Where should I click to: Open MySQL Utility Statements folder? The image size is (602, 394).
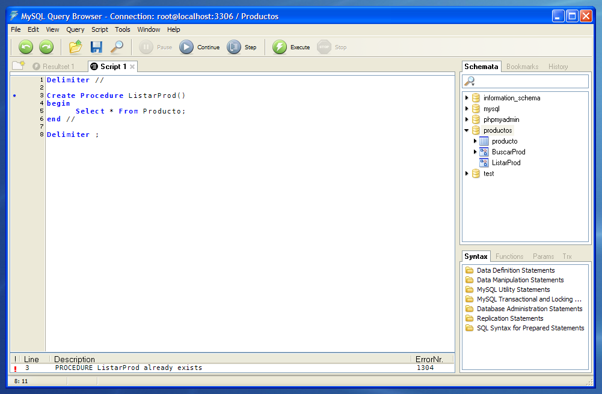508,289
